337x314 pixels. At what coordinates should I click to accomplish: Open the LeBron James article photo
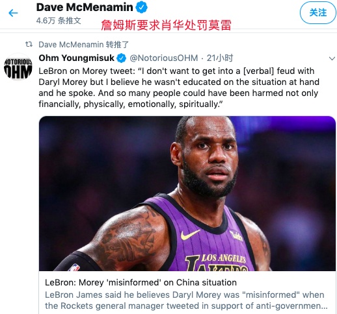[x=187, y=193]
